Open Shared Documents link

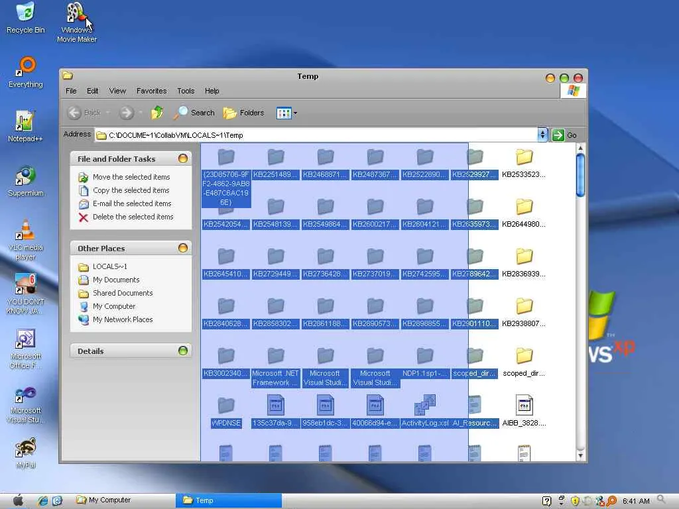coord(115,293)
